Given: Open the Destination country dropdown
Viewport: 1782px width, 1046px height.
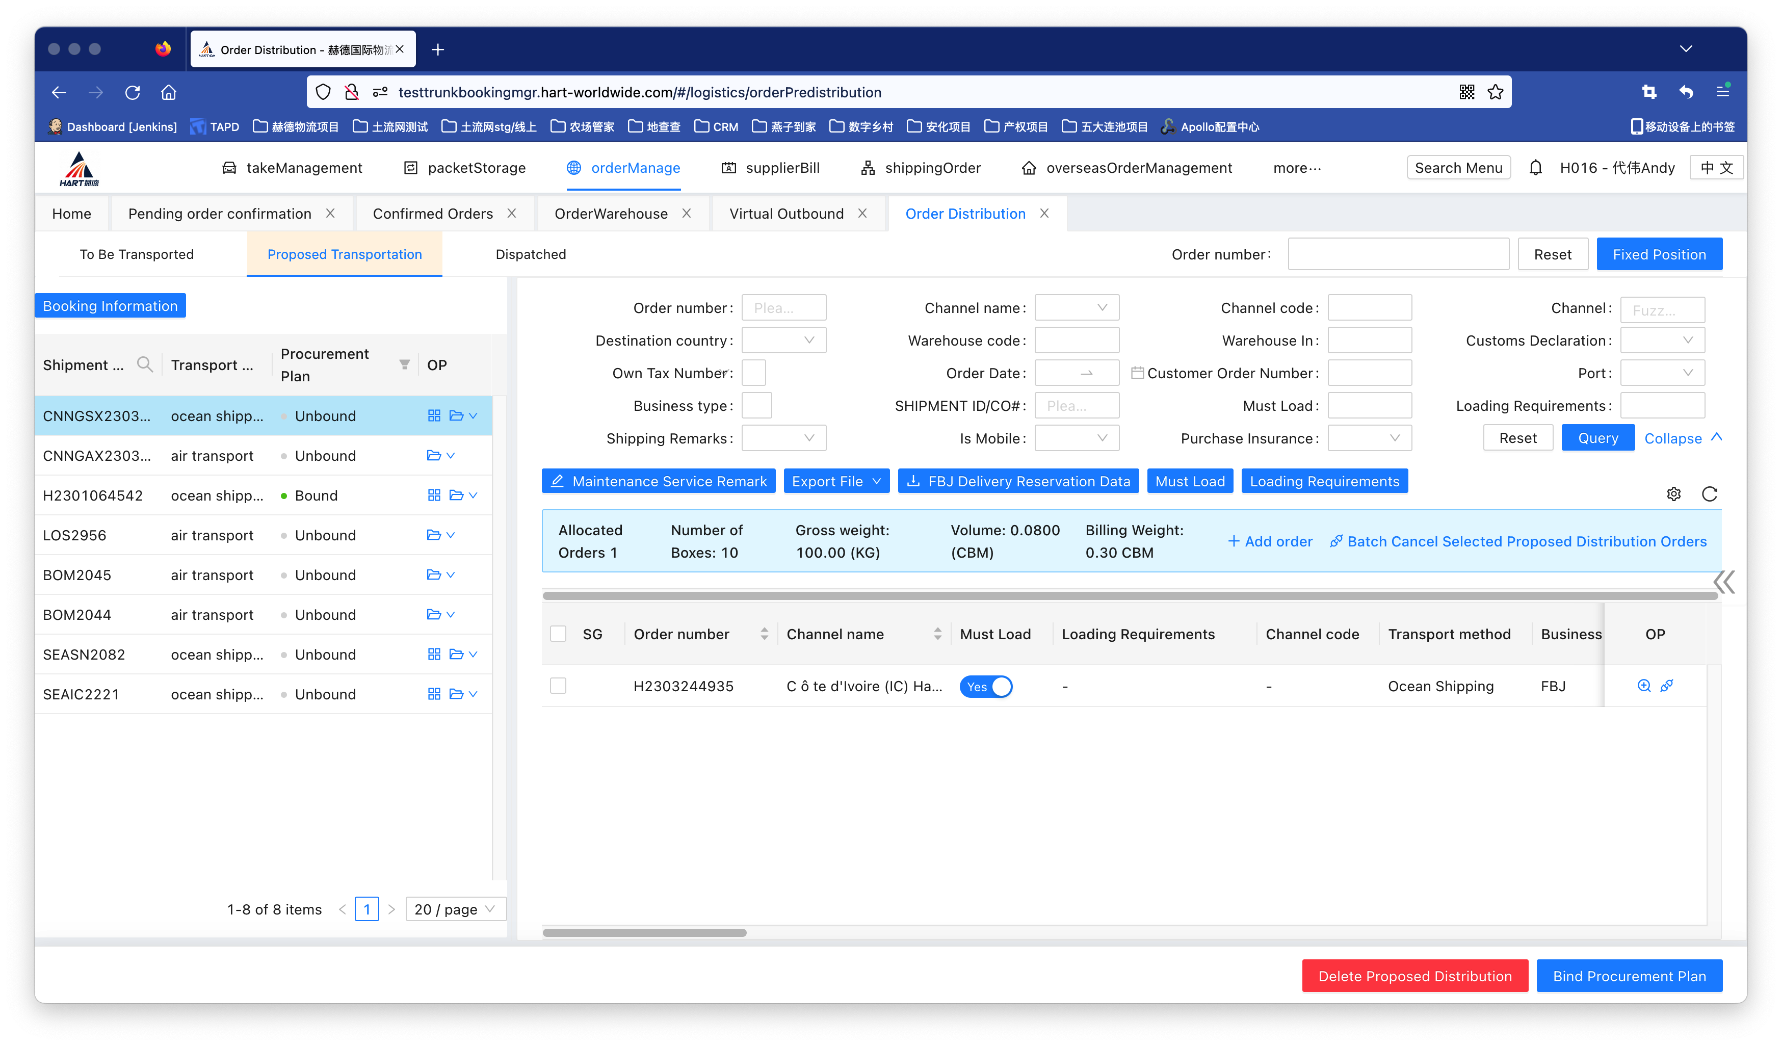Looking at the screenshot, I should pos(783,340).
